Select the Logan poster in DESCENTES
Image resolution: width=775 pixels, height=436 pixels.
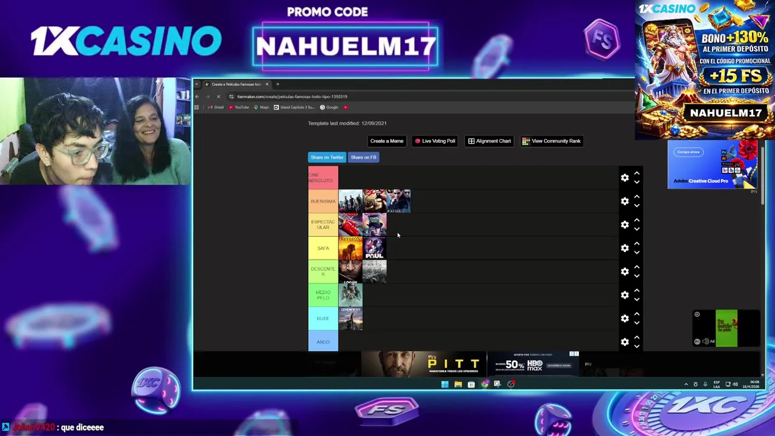tap(351, 272)
